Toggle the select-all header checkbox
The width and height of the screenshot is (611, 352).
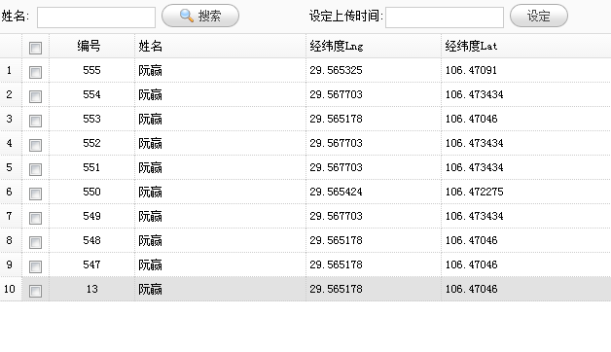point(35,48)
